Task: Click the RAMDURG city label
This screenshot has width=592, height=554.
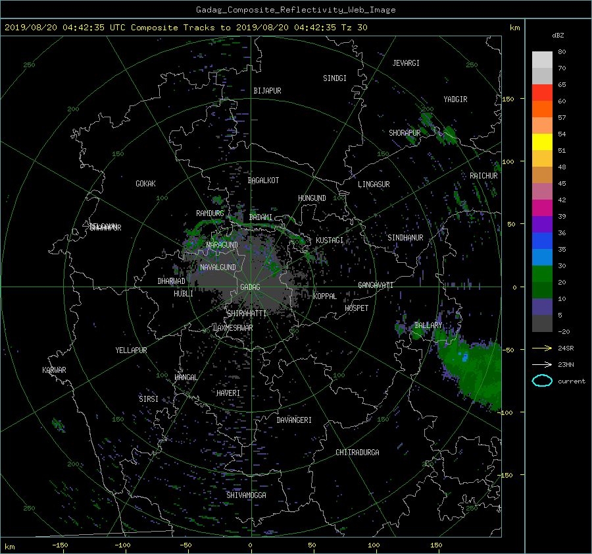Action: point(210,213)
